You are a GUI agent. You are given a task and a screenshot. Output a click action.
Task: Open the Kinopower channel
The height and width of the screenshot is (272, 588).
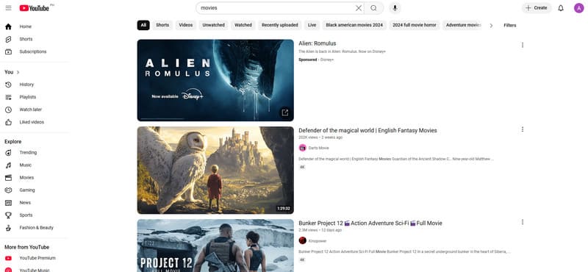coord(318,241)
